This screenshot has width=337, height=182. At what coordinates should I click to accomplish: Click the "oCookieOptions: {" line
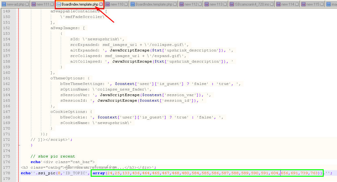(x=71, y=112)
